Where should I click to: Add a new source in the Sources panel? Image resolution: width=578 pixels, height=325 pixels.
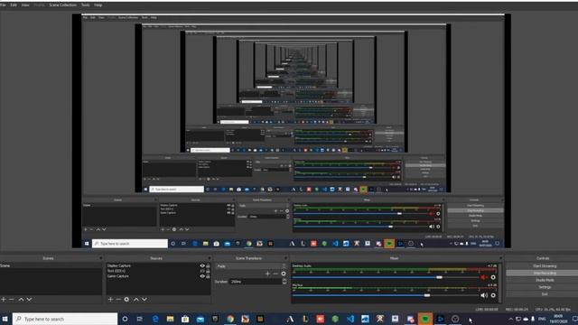coord(110,300)
